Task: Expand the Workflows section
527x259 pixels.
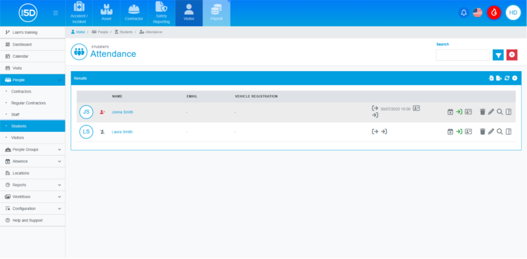Action: (x=33, y=197)
